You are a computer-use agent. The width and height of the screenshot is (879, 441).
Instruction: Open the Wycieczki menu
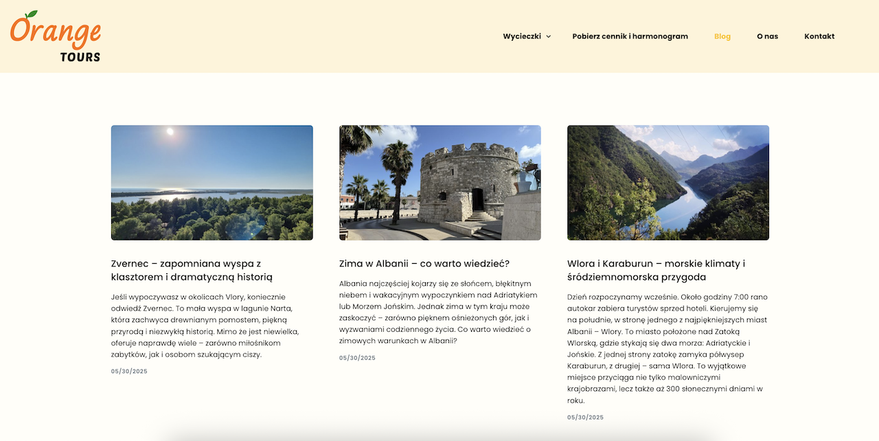pyautogui.click(x=522, y=36)
